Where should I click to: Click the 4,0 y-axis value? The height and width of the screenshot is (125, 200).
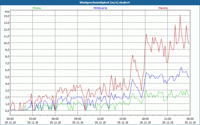click(x=7, y=84)
